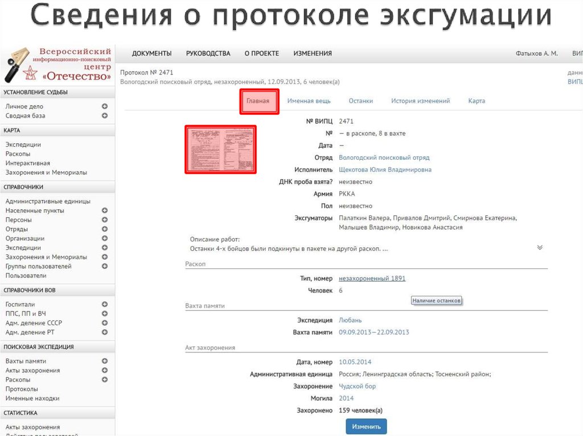Click the plus beside Группы пользователей
Viewport: 583px width, 436px height.
tap(105, 265)
